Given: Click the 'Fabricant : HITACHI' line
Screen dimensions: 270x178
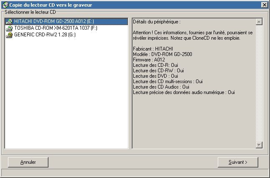Looking at the screenshot, I should [x=153, y=49].
